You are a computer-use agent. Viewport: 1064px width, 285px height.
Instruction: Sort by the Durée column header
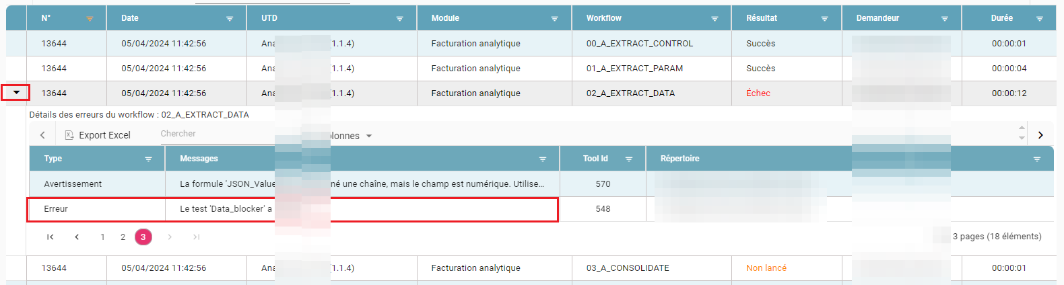(1002, 18)
